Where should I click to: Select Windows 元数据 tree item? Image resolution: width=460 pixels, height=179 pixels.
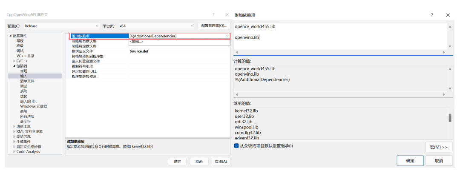pos(34,106)
